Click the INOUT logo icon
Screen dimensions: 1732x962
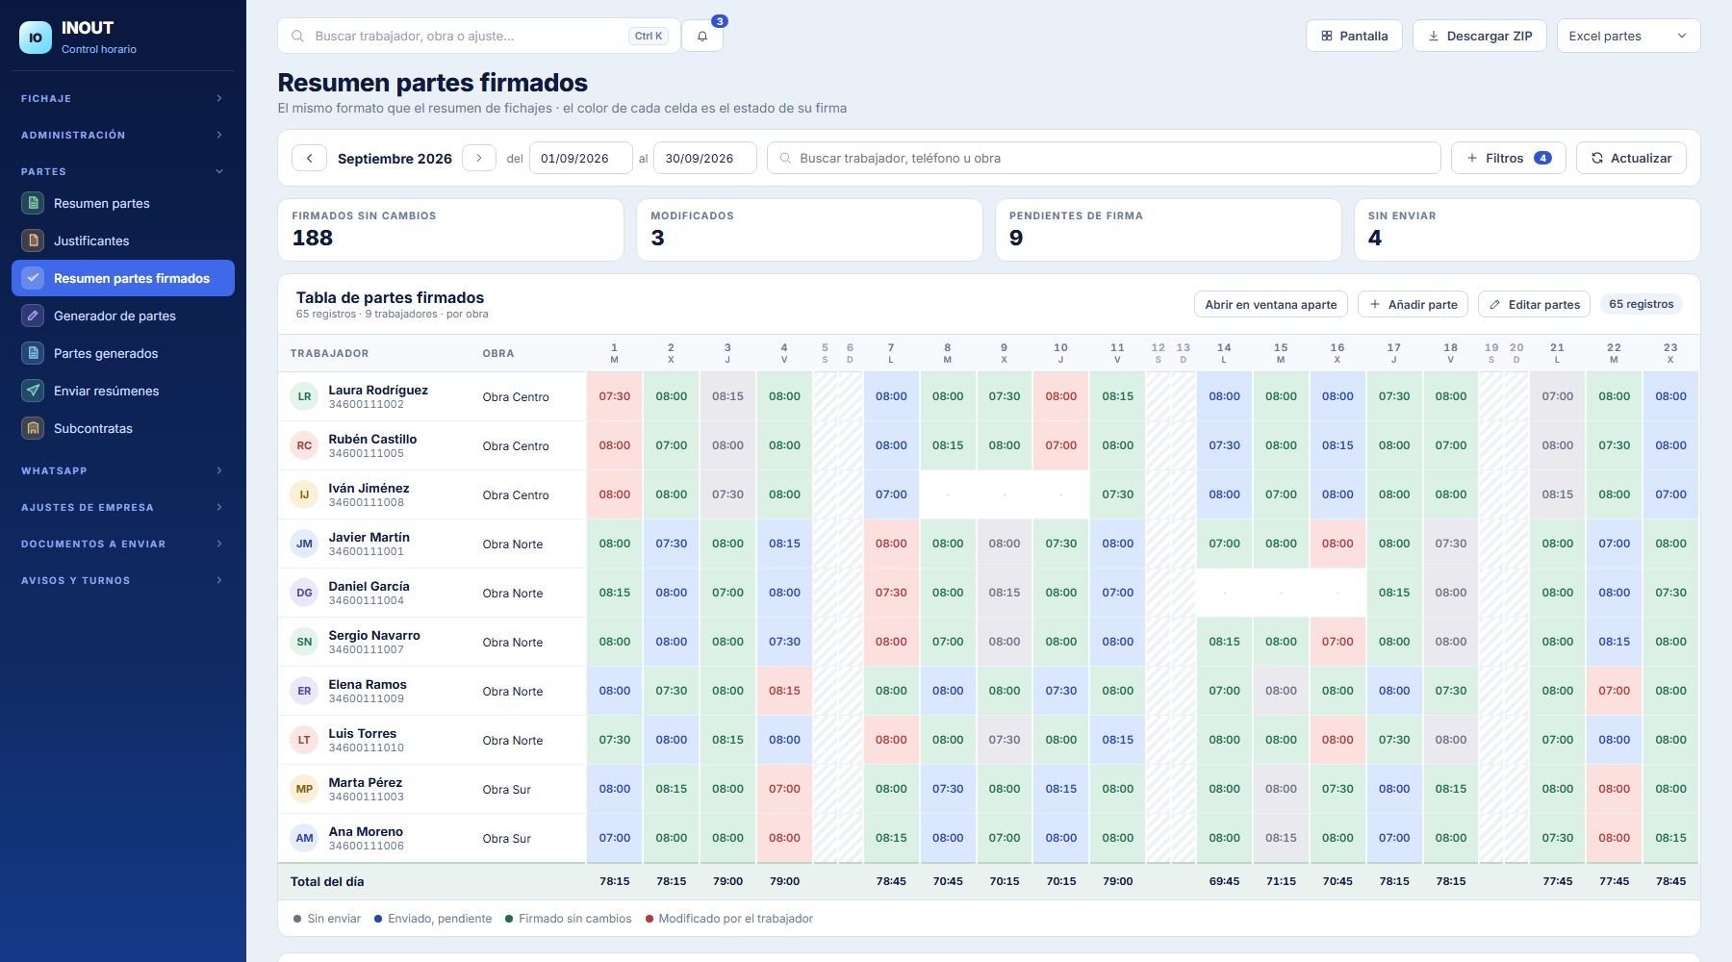(x=36, y=38)
